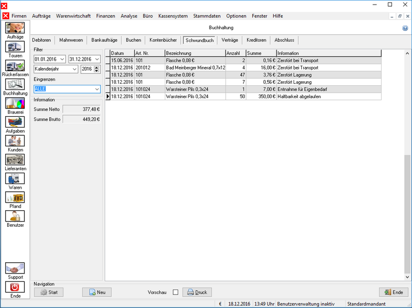Click the Ende button at bottom right
The height and width of the screenshot is (308, 412).
[x=393, y=292]
